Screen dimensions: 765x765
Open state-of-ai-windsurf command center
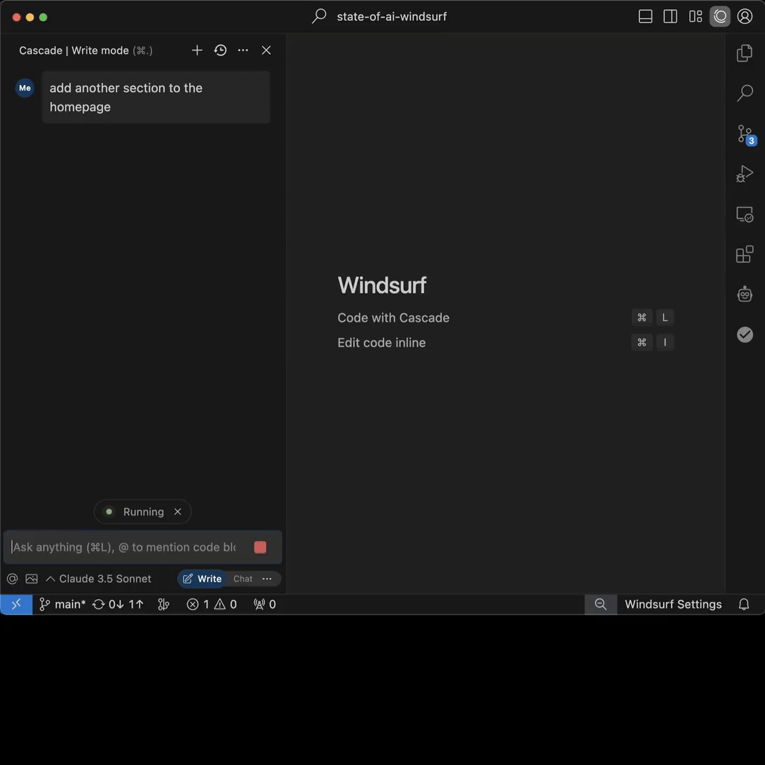pos(391,16)
